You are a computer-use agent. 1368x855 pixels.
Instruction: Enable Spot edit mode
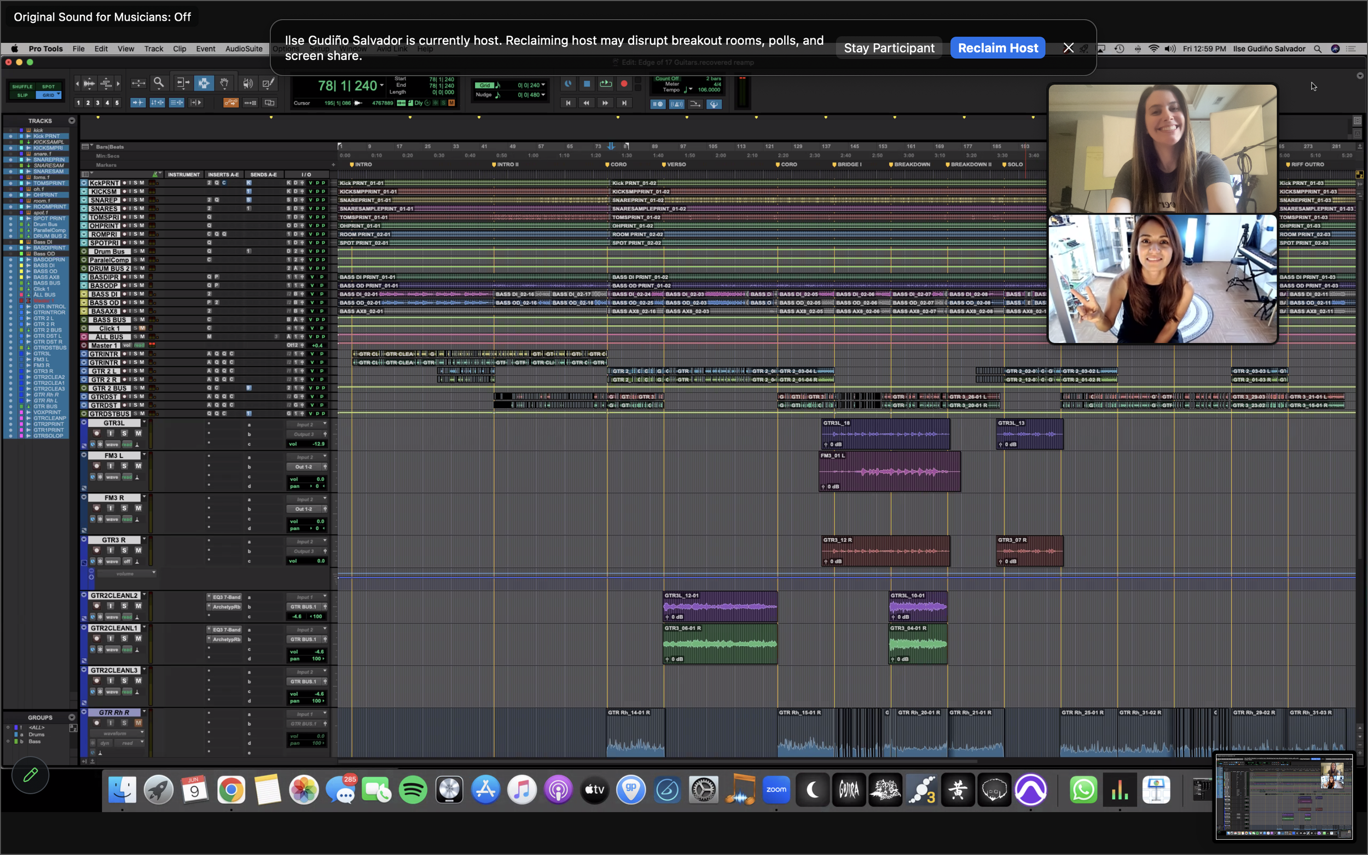pos(49,86)
